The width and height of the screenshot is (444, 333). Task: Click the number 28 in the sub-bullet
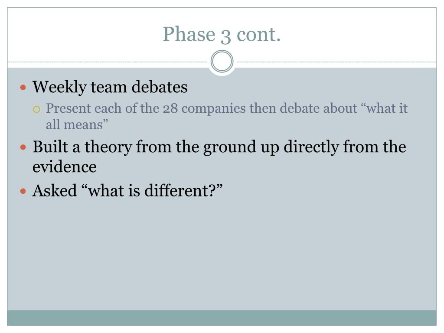(170, 108)
